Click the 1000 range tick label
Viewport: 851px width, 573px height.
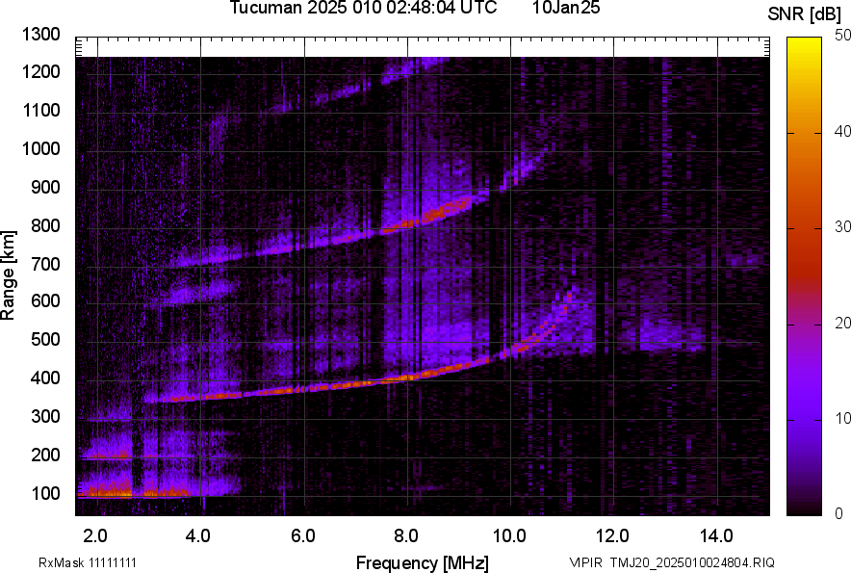click(40, 149)
